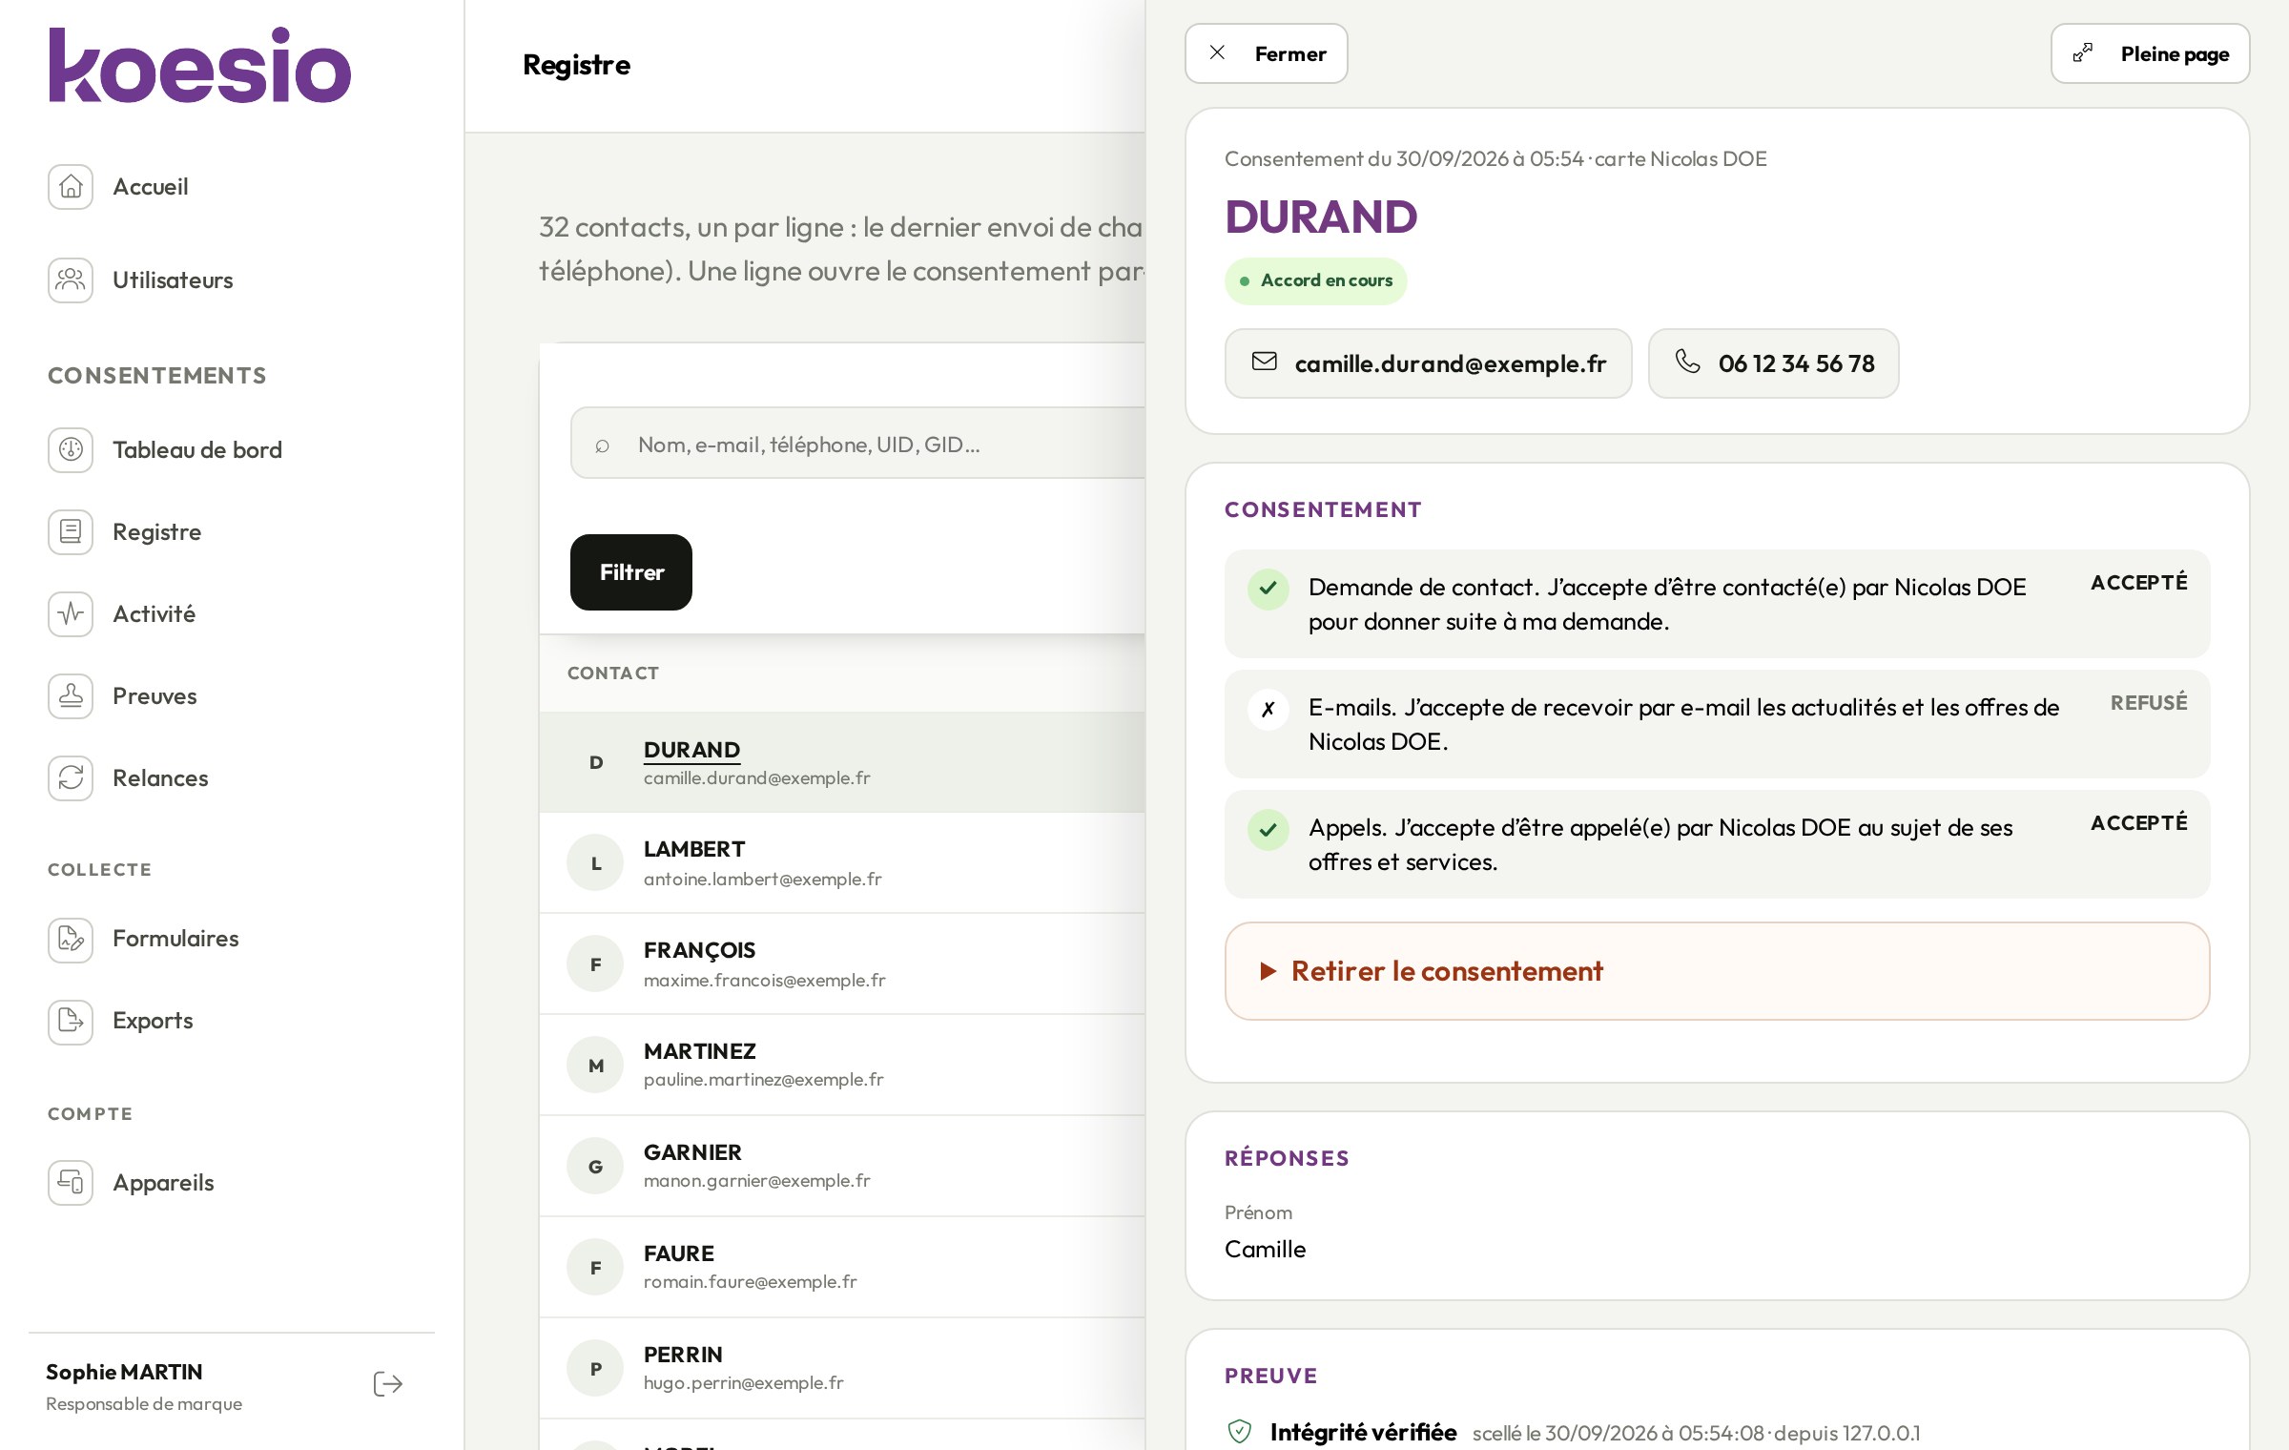Log out using the exit icon
This screenshot has width=2289, height=1450.
click(x=388, y=1385)
